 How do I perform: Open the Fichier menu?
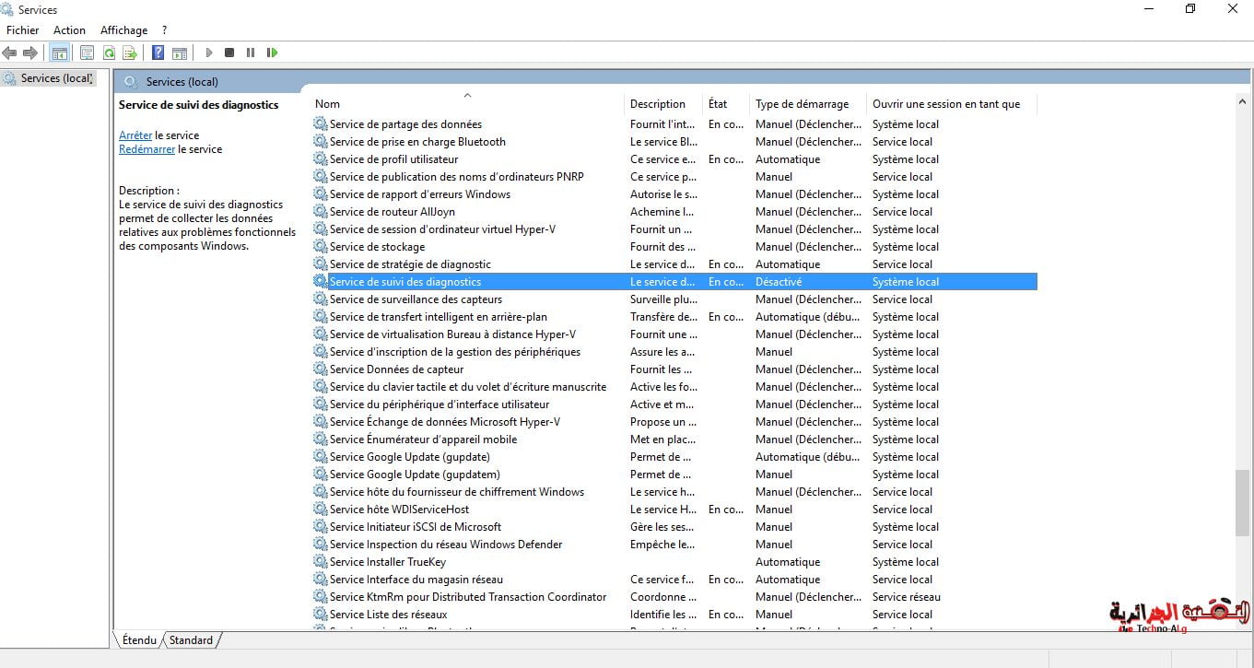point(23,30)
